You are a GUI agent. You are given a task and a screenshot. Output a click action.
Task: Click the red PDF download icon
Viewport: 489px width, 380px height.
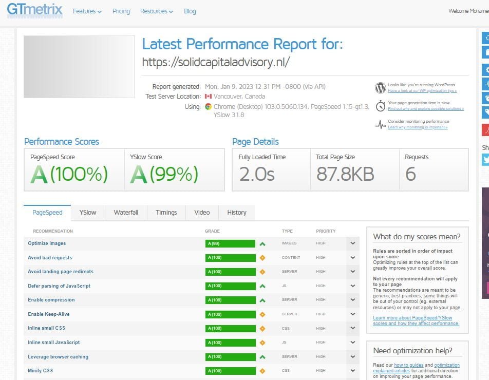tap(486, 129)
